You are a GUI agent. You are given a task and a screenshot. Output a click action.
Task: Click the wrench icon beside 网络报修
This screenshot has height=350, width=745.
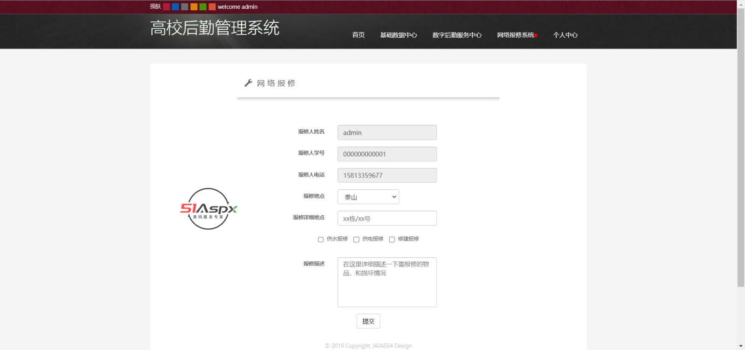[248, 83]
